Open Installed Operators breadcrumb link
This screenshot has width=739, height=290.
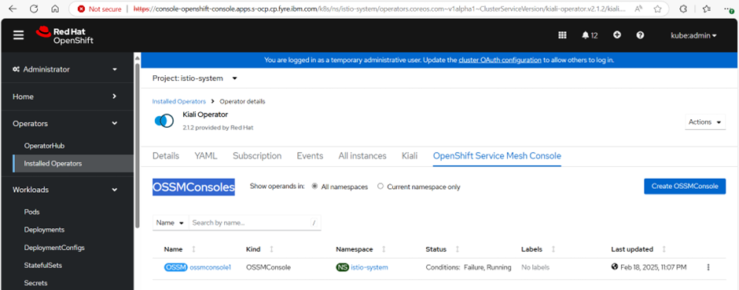[x=179, y=101]
